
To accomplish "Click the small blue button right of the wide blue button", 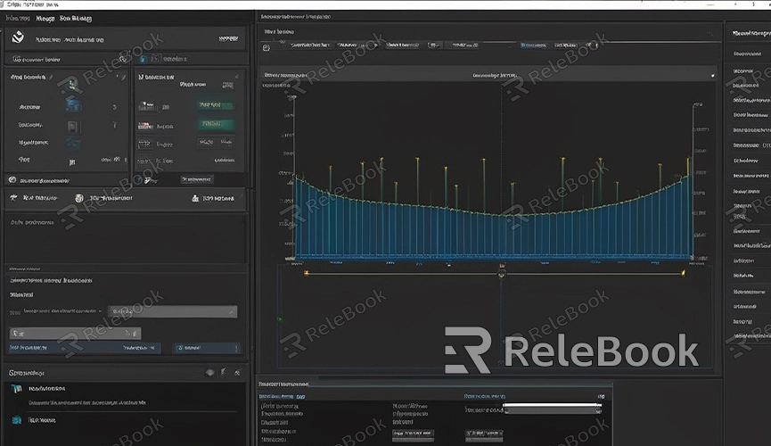I will pyautogui.click(x=204, y=348).
